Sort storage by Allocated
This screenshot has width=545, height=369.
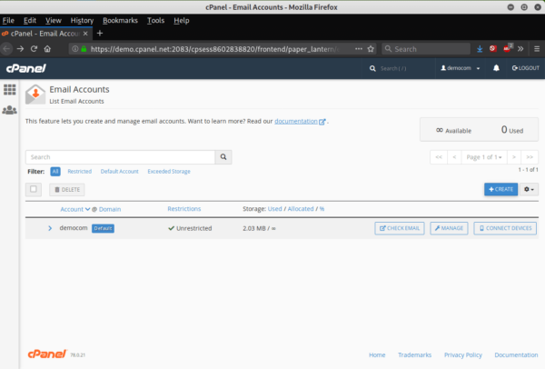(301, 209)
